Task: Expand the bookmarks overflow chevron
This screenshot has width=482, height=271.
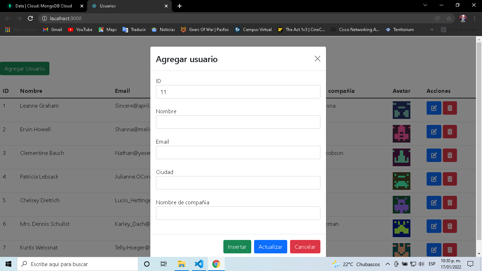Action: click(x=432, y=30)
